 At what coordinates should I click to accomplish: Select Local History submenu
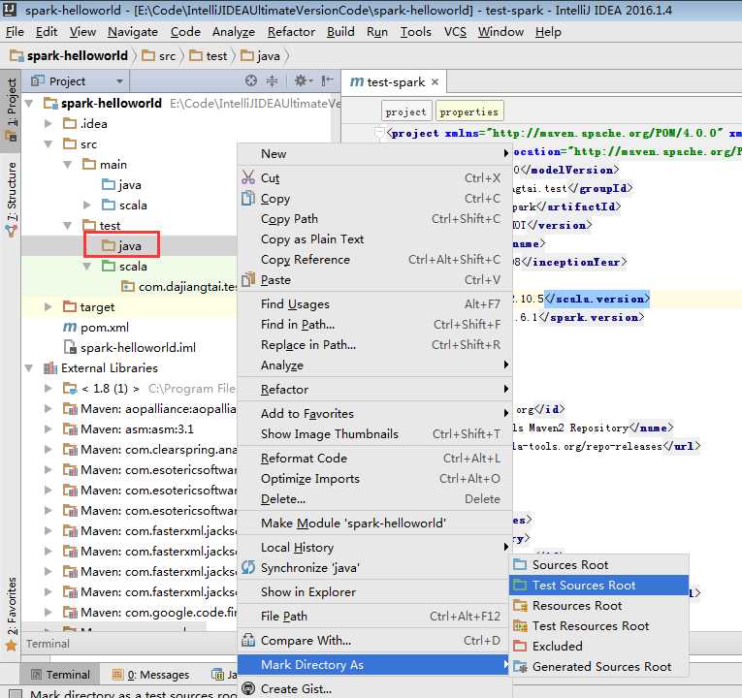click(374, 547)
